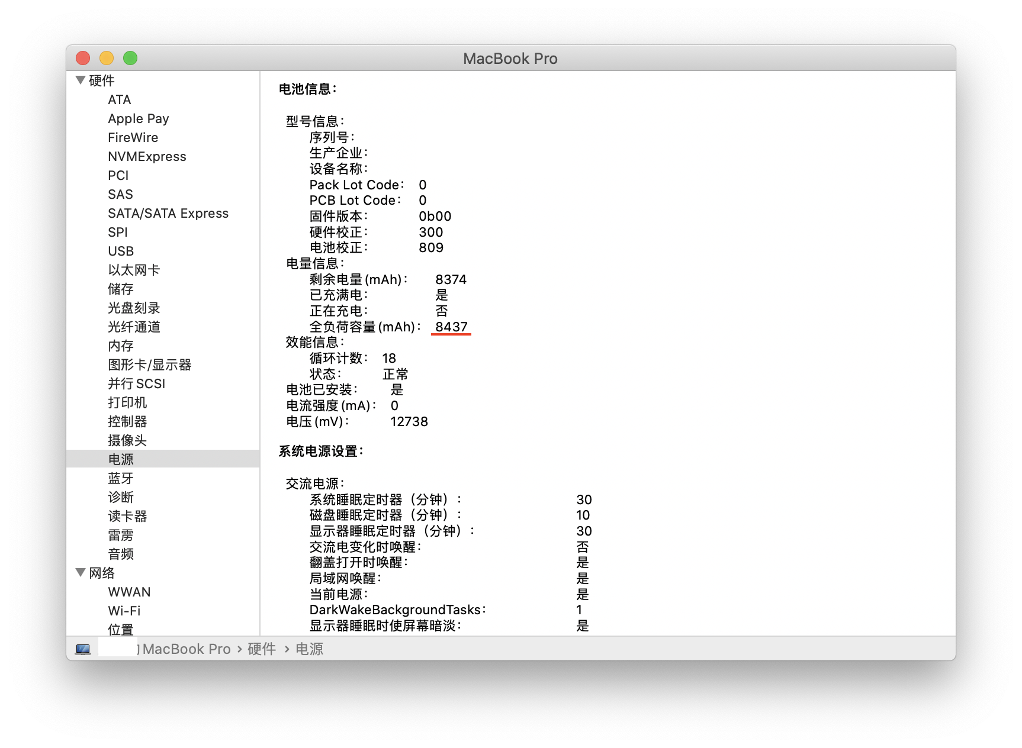Select SATA/SATA Express in sidebar

(x=168, y=214)
